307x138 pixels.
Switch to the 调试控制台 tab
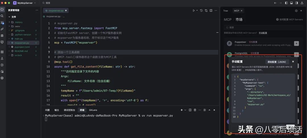click(69, 110)
